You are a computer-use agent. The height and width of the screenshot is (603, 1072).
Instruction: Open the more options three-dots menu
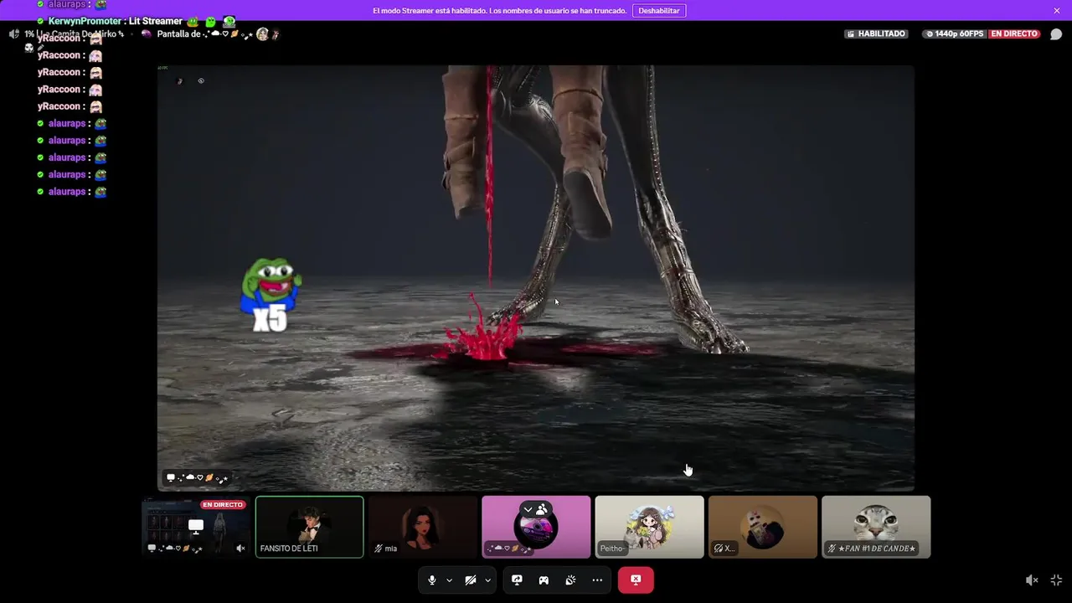597,580
